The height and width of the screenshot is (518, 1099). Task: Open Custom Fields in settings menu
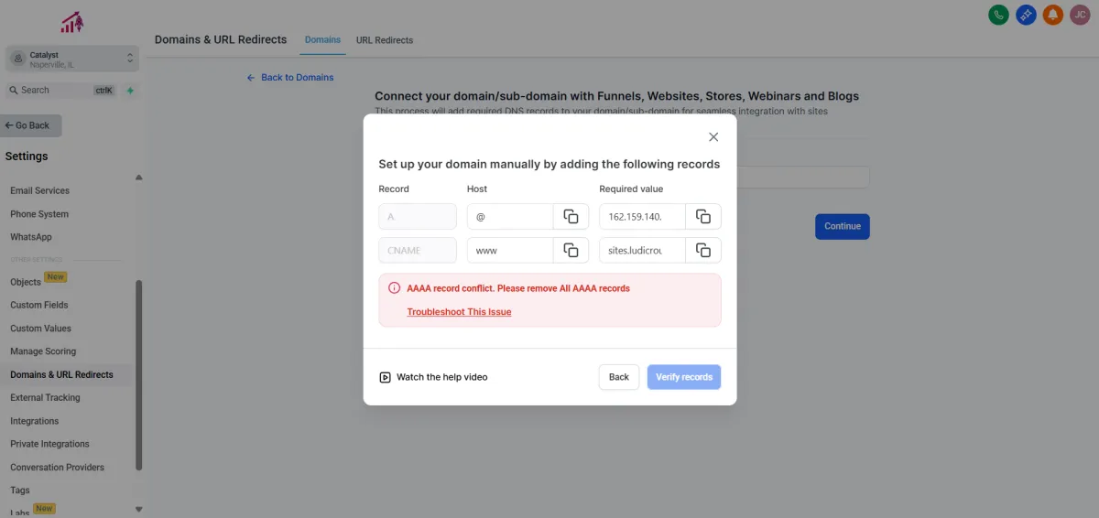point(39,305)
